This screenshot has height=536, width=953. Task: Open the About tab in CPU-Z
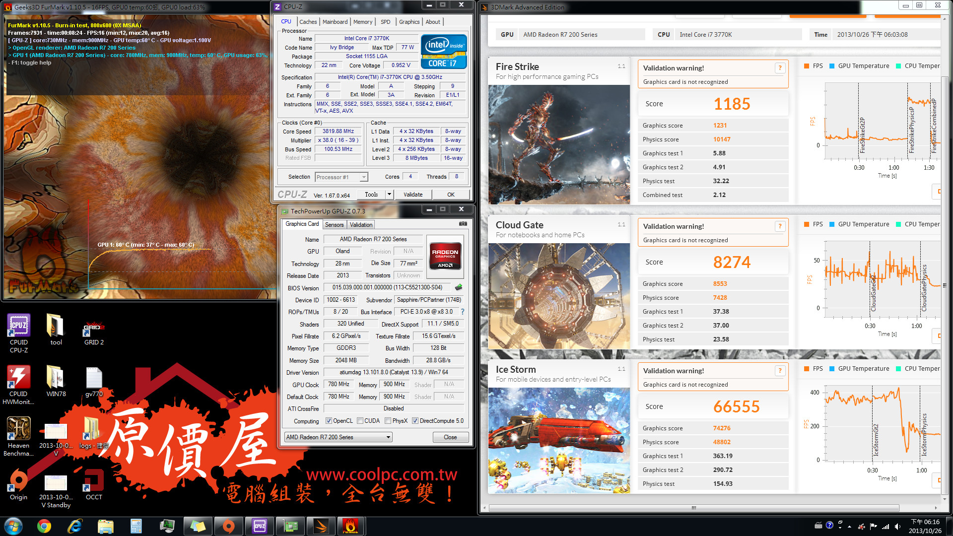click(433, 22)
